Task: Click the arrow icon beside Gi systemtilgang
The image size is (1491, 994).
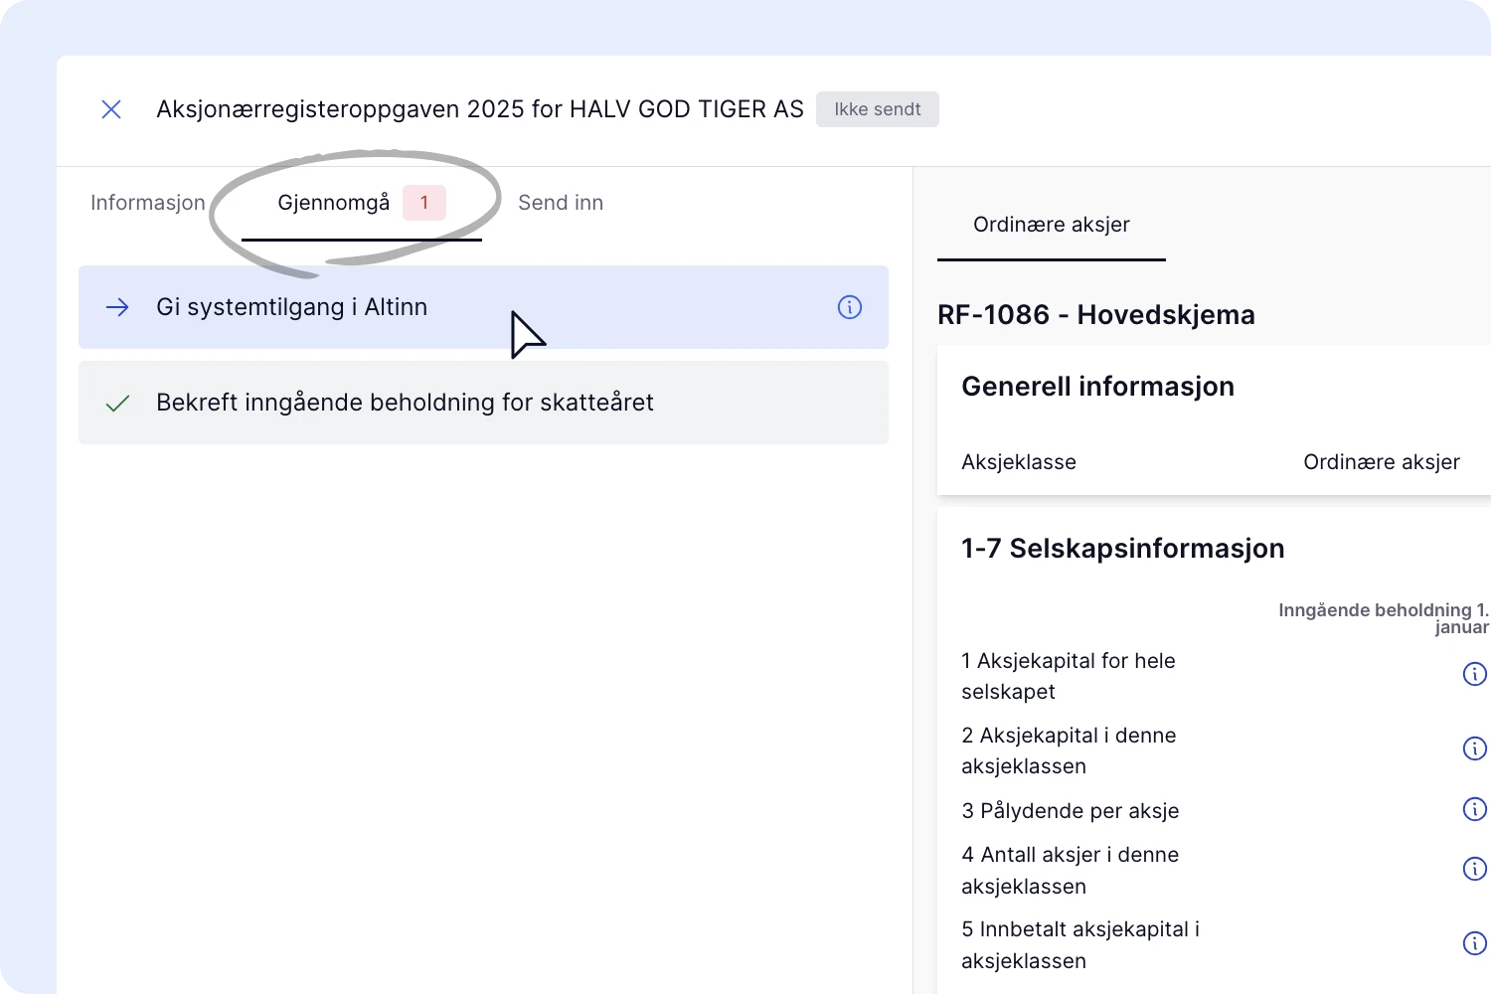Action: coord(117,307)
